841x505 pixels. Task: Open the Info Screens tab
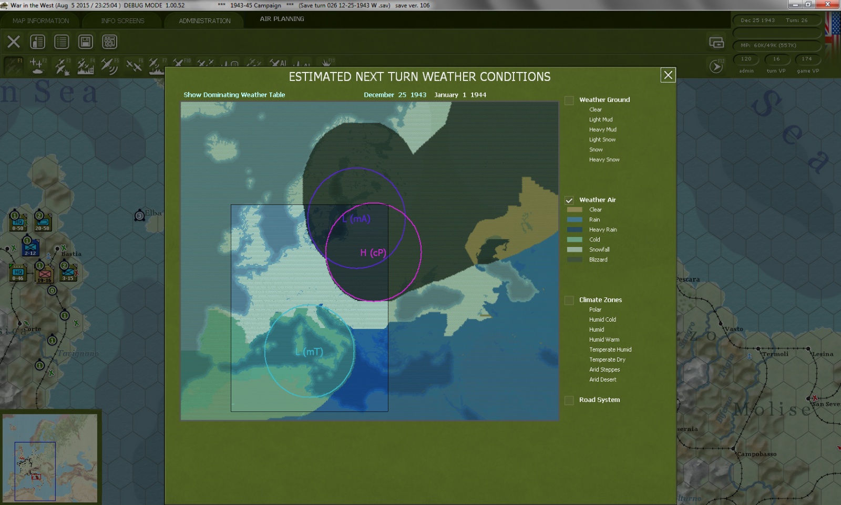[122, 21]
